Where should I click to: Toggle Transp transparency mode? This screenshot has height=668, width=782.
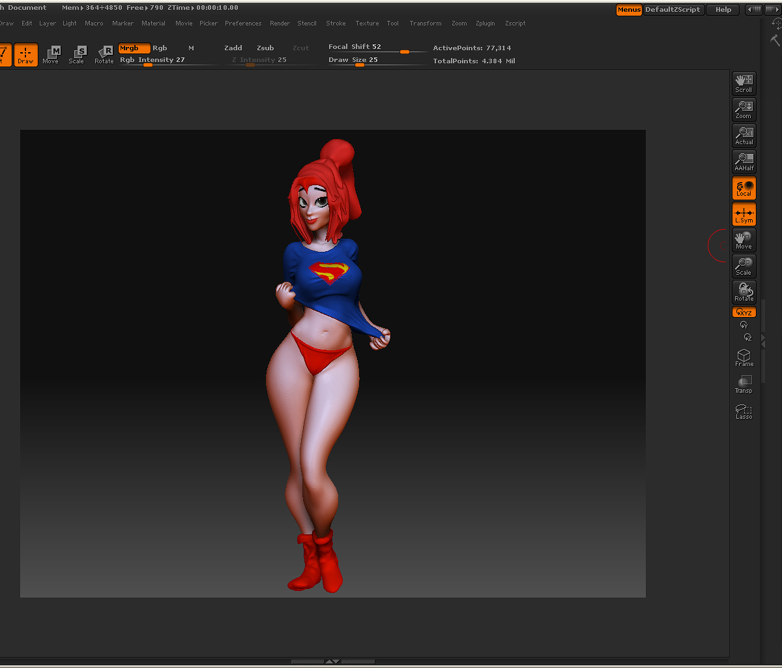pos(744,384)
